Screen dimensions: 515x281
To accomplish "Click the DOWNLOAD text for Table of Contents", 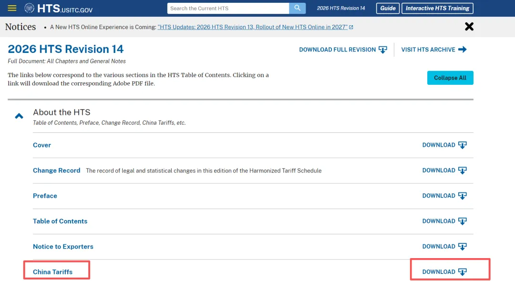I will click(439, 221).
